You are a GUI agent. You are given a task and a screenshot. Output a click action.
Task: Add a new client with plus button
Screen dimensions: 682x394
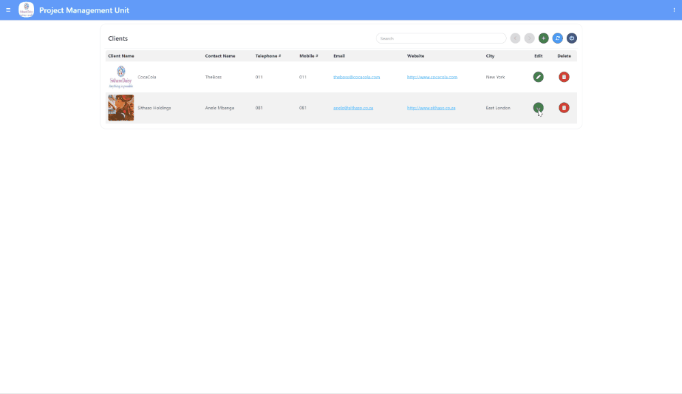tap(544, 38)
